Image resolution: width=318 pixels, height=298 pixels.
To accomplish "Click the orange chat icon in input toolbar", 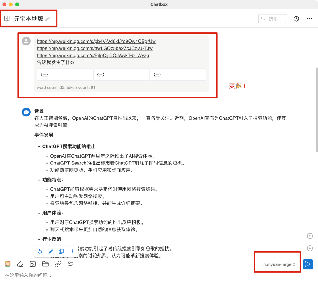I will click(8, 264).
